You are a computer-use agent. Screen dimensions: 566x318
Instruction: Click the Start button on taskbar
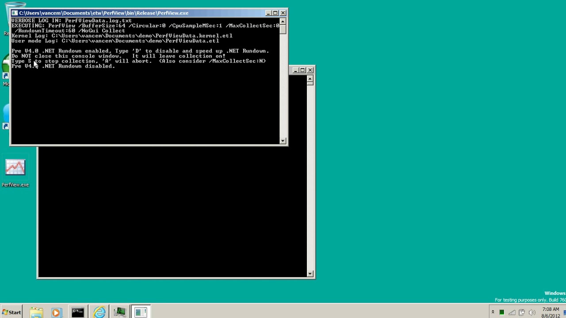click(x=11, y=312)
